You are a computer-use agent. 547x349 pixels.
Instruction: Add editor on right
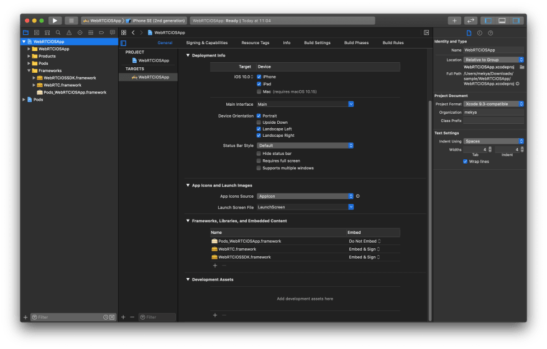[x=426, y=32]
